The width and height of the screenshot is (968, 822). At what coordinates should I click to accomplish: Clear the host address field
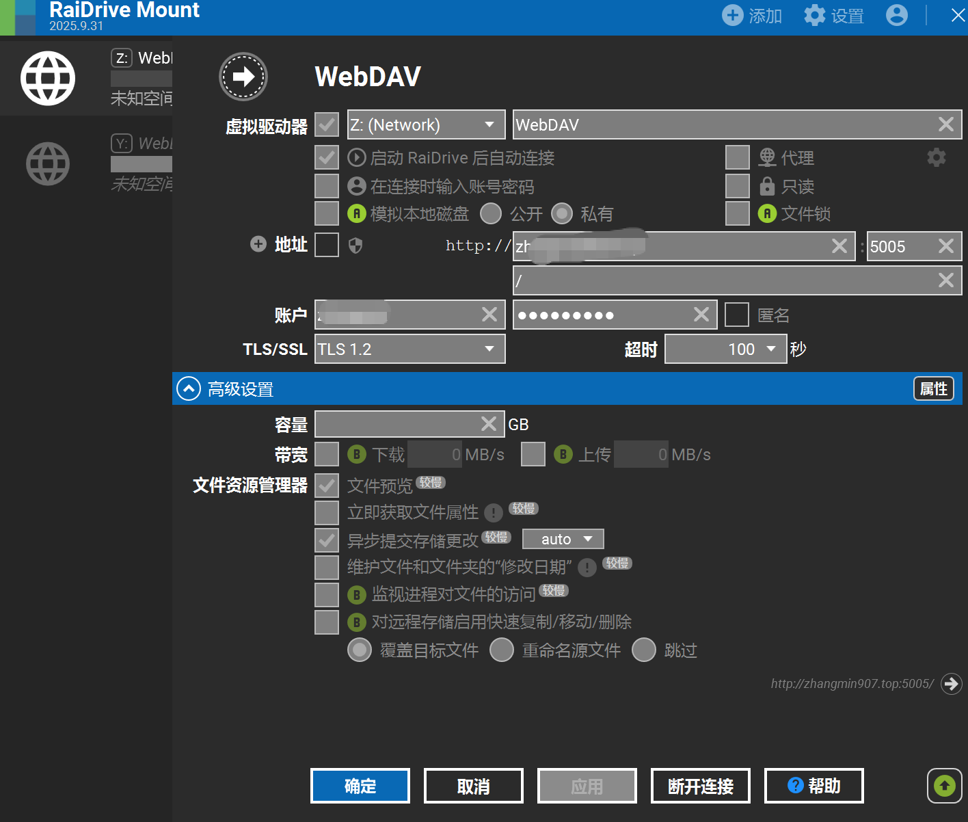[839, 246]
